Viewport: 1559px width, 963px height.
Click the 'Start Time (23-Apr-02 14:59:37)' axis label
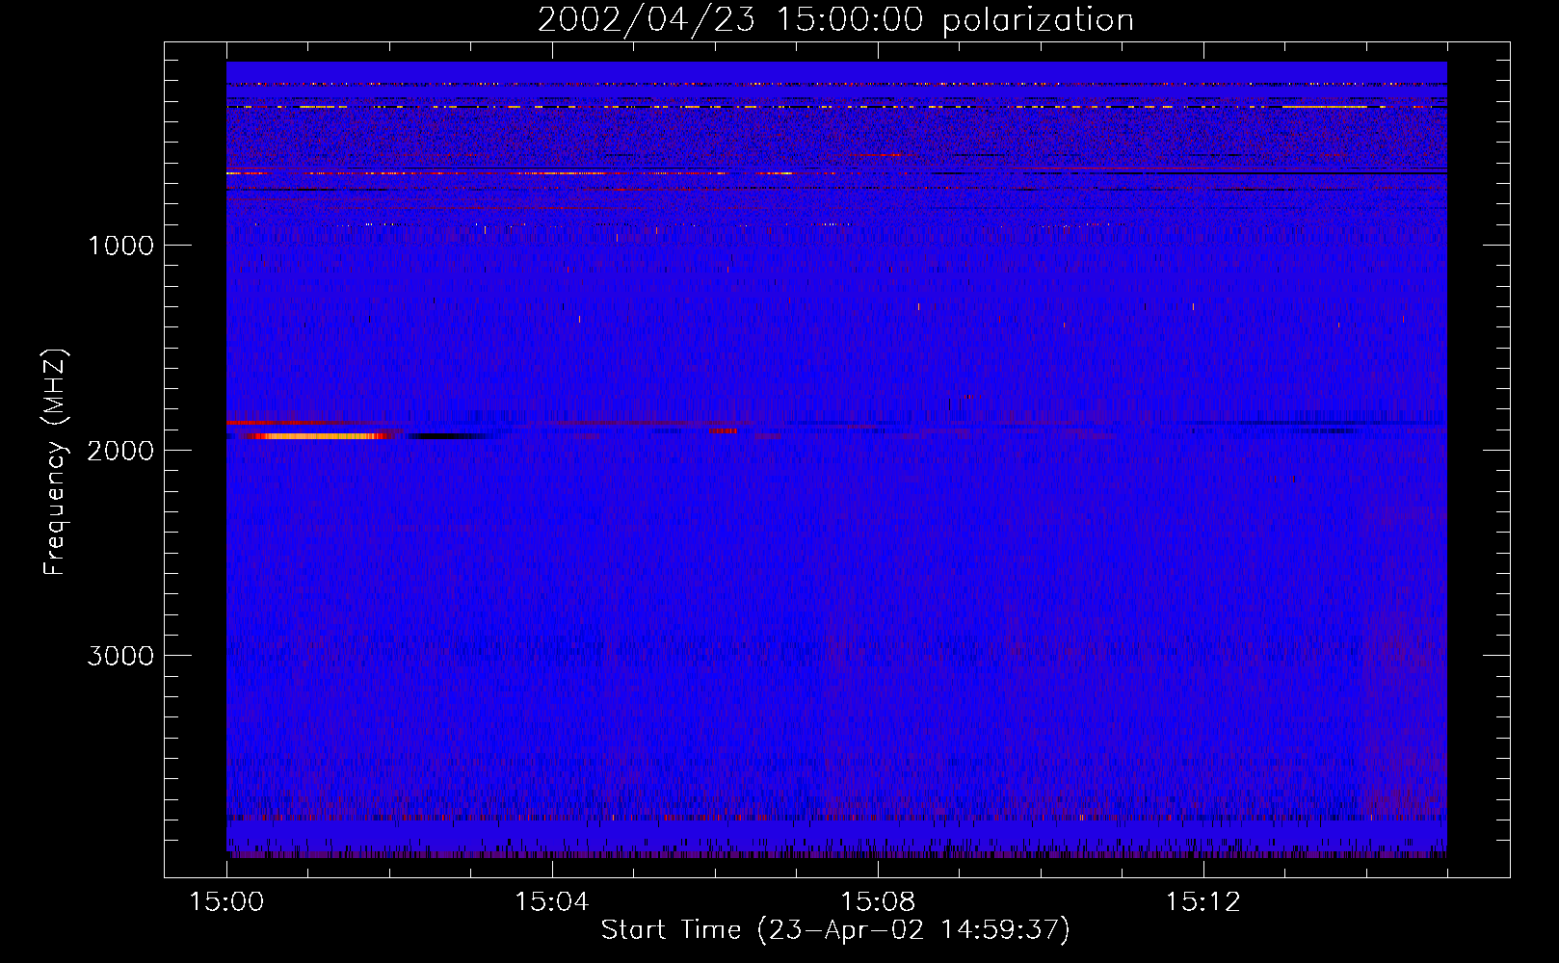[x=835, y=930]
